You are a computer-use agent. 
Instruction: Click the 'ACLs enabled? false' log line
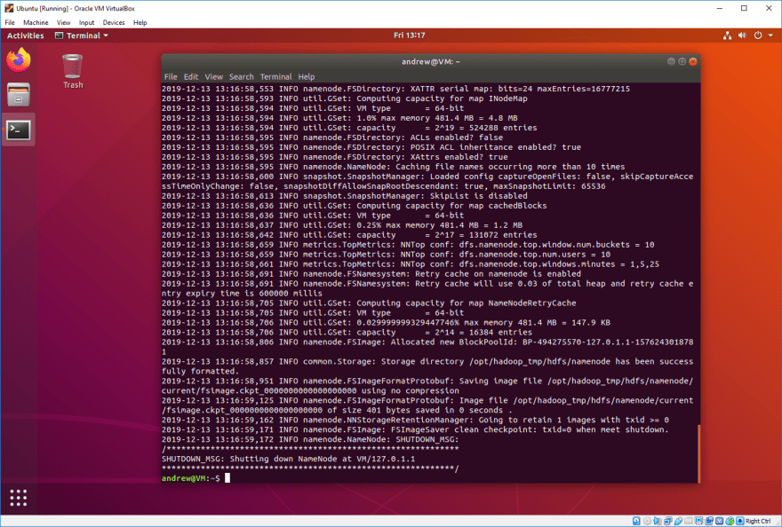point(332,137)
